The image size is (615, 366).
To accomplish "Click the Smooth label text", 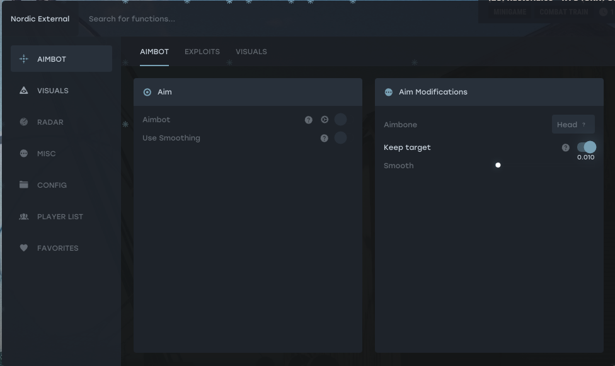I will (398, 166).
